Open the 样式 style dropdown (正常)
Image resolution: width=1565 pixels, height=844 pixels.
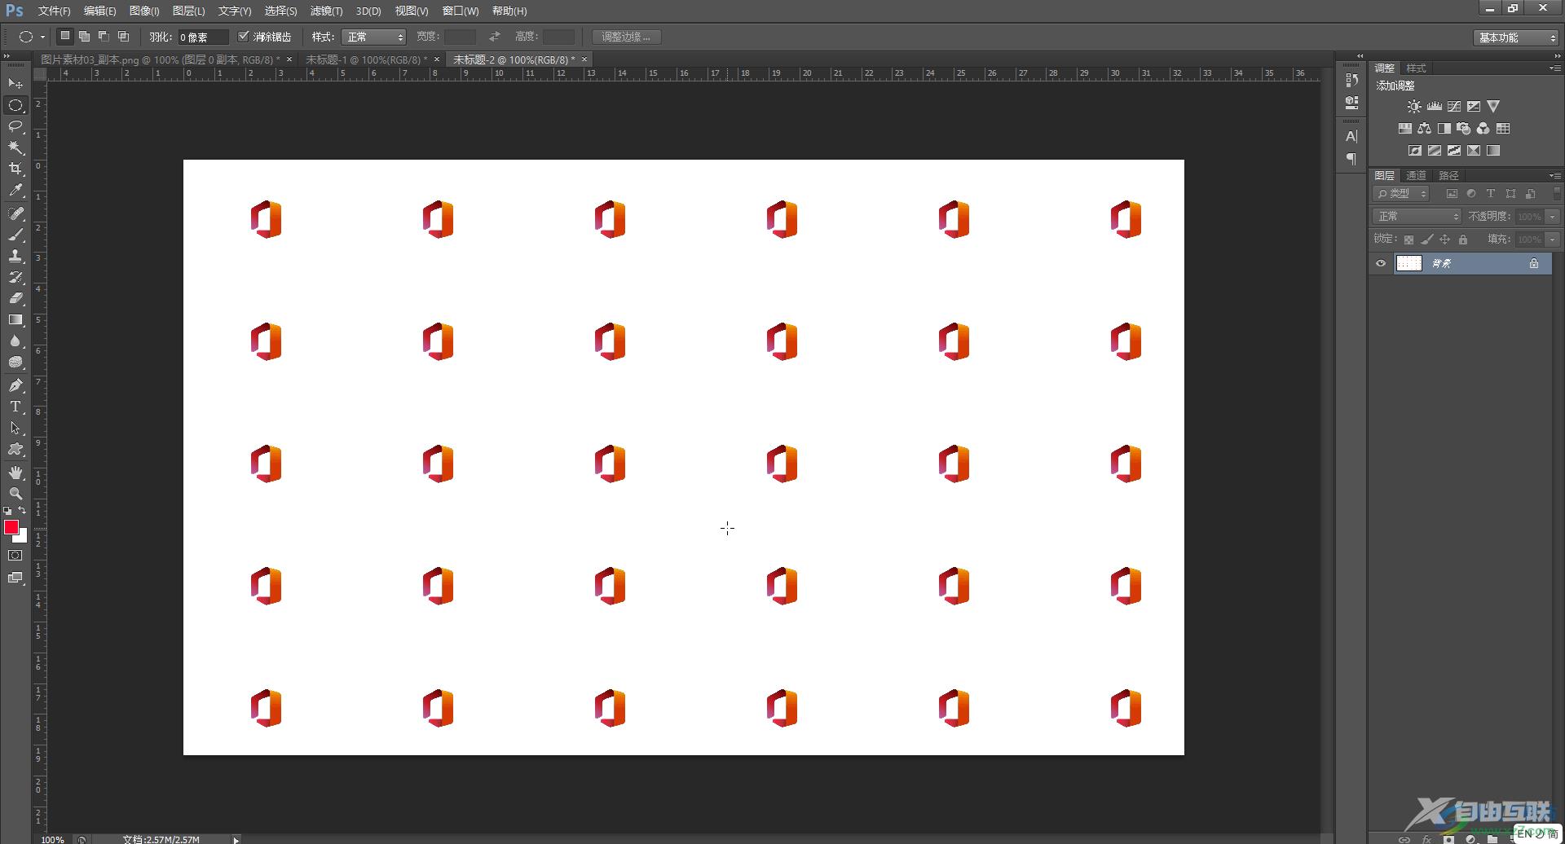click(x=373, y=37)
